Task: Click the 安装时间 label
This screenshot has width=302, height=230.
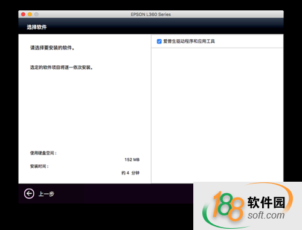Action: tap(39, 167)
